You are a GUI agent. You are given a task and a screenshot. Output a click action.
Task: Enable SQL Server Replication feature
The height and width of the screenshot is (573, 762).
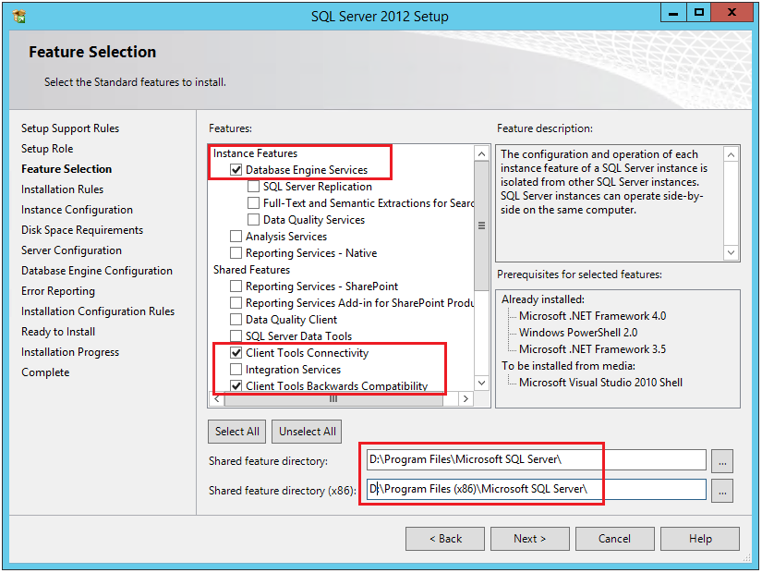click(x=253, y=187)
